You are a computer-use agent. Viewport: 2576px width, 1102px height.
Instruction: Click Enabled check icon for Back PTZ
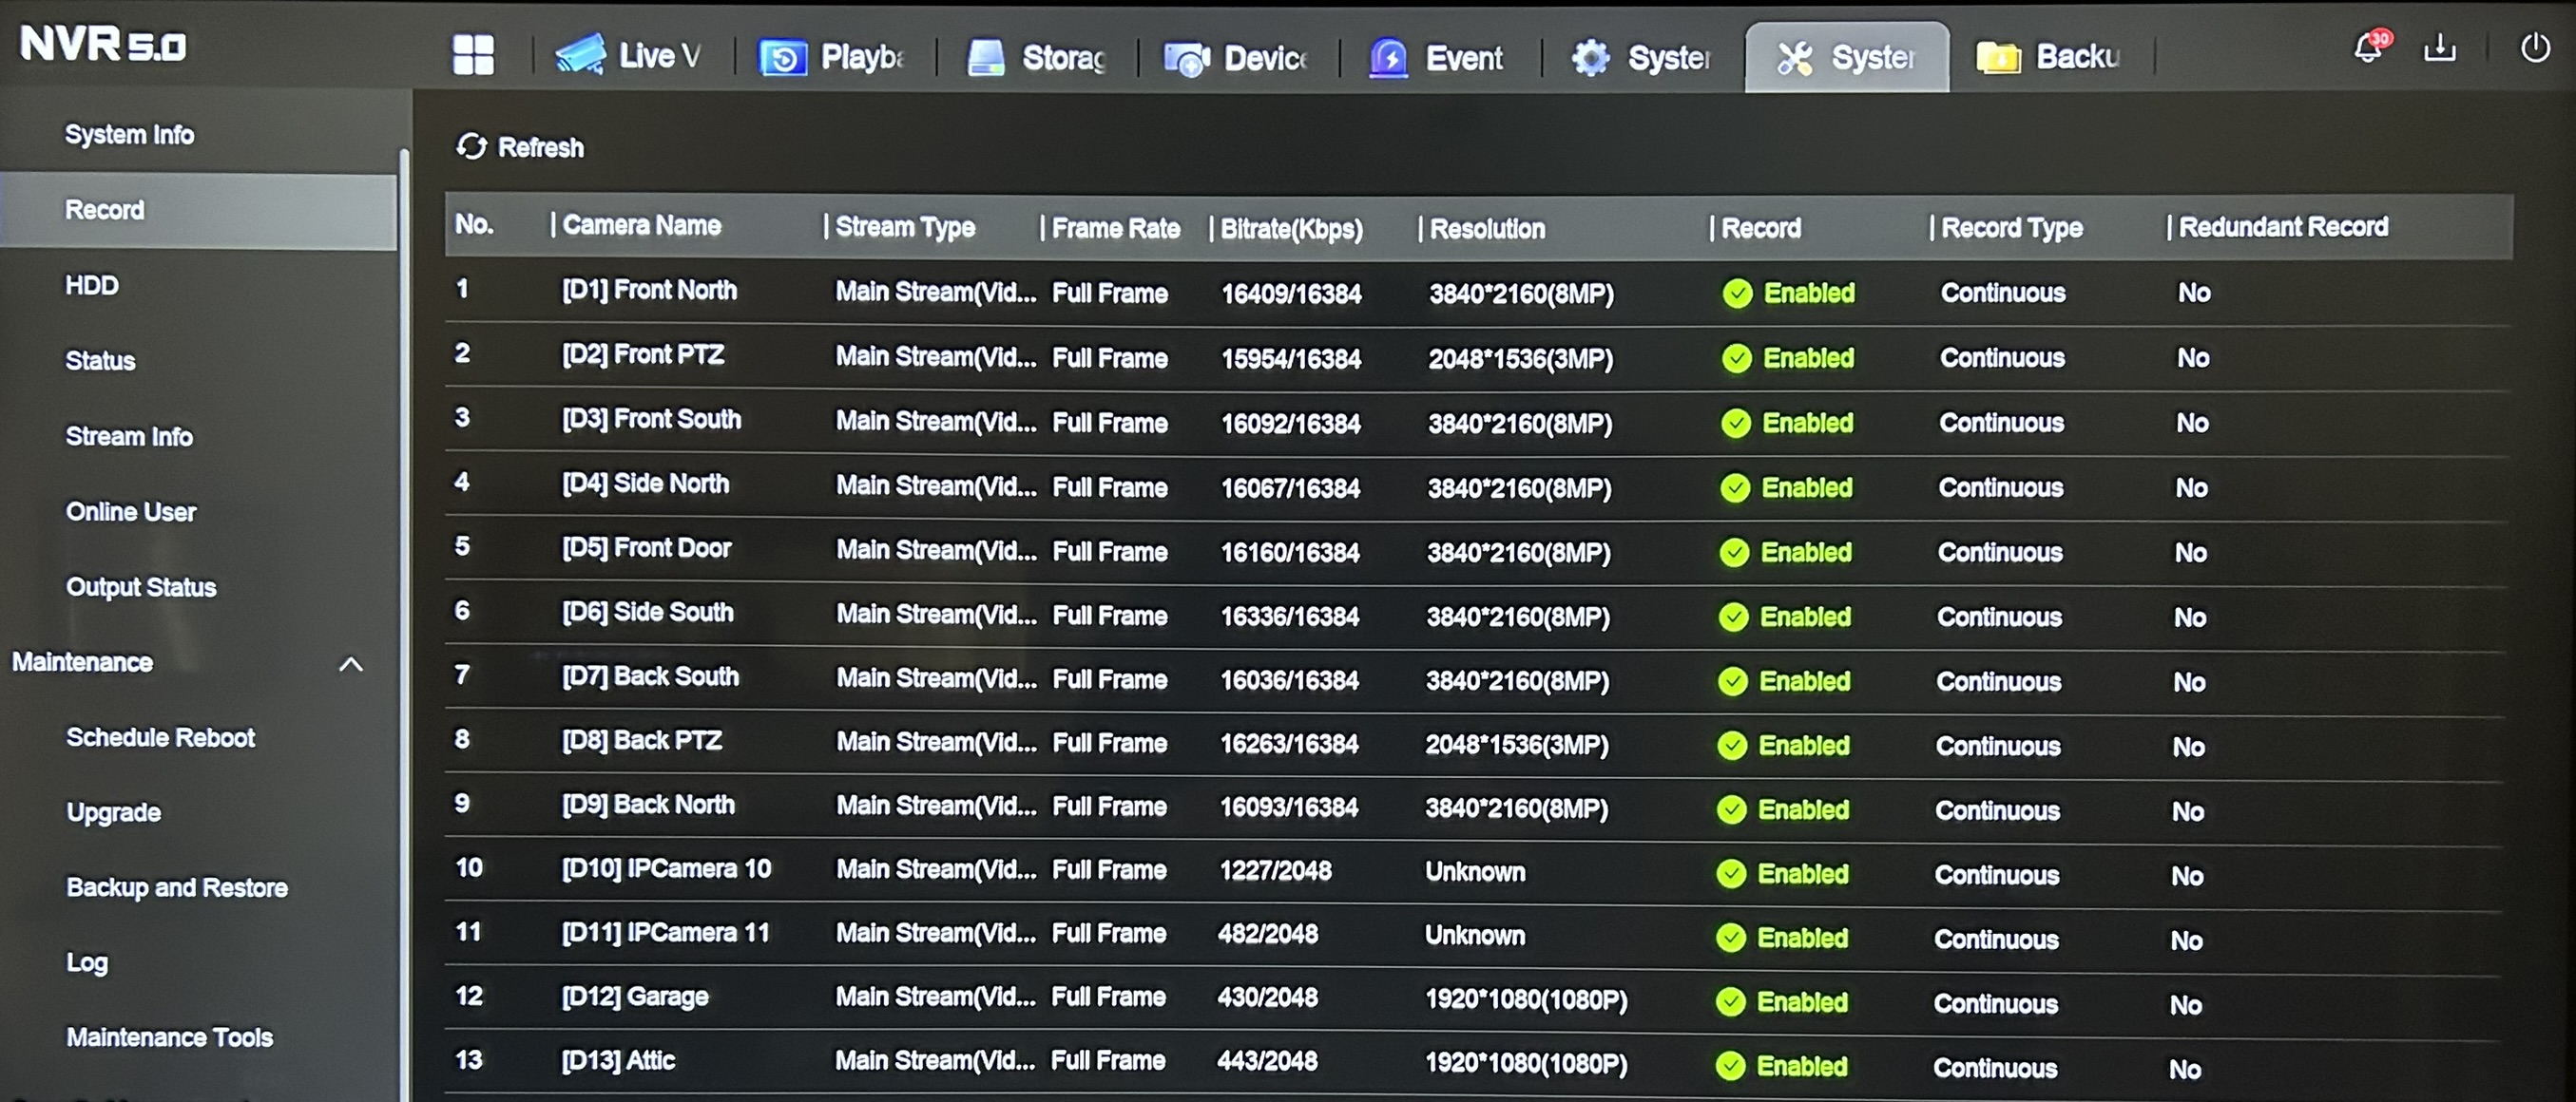tap(1731, 746)
